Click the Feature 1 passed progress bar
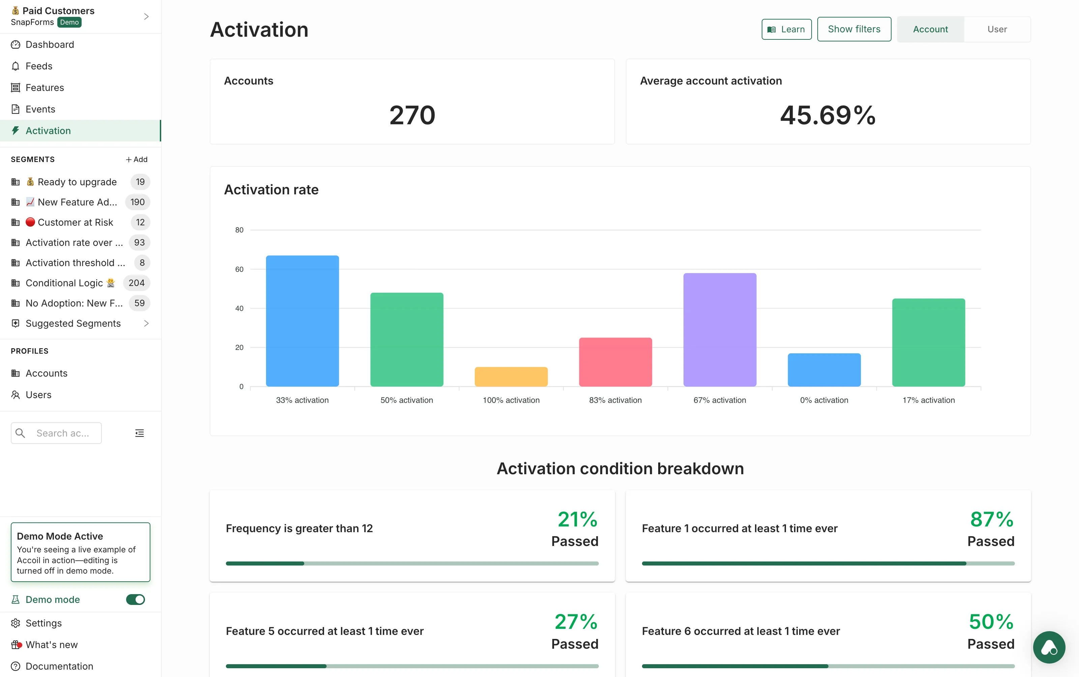 [x=828, y=563]
